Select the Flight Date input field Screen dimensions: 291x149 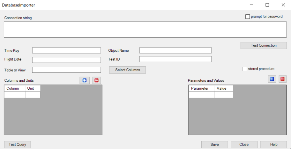click(x=66, y=60)
